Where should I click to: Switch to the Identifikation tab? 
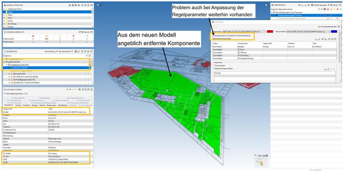[x=9, y=105]
